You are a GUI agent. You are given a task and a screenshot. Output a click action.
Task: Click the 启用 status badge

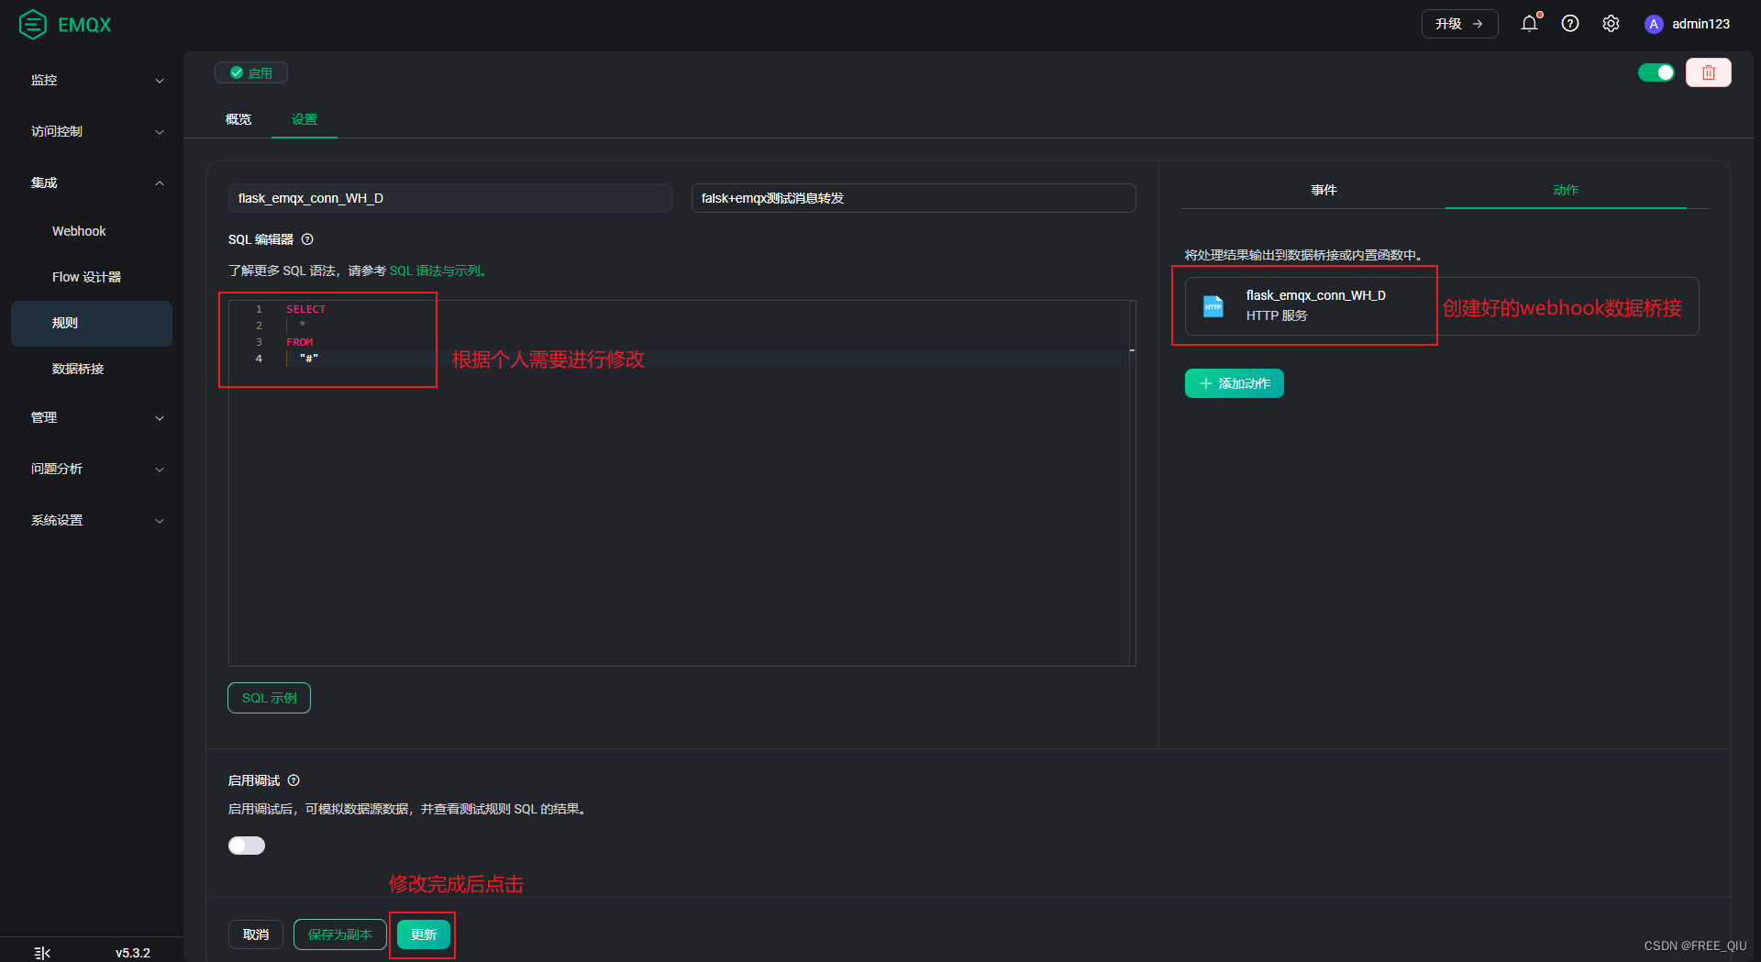pyautogui.click(x=251, y=72)
